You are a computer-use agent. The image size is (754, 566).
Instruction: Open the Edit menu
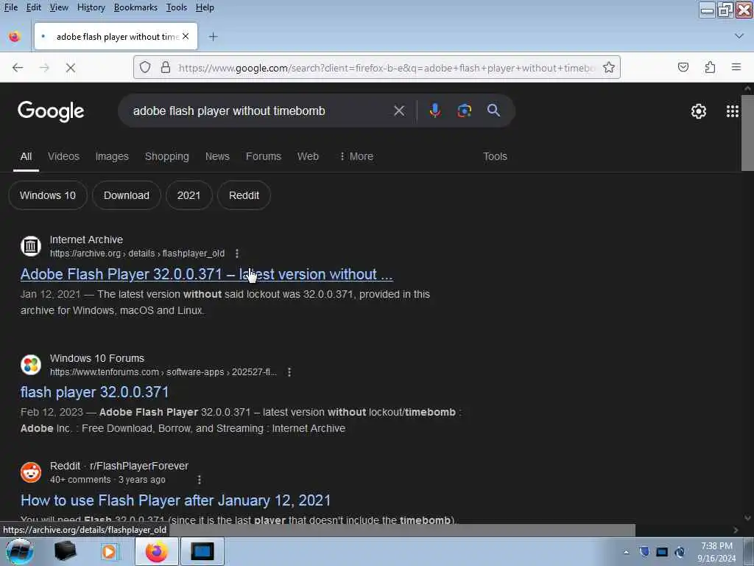coord(33,7)
